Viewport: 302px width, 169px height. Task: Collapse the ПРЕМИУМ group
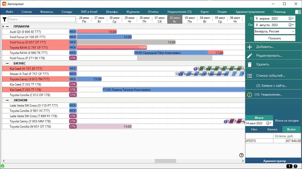tap(7, 27)
